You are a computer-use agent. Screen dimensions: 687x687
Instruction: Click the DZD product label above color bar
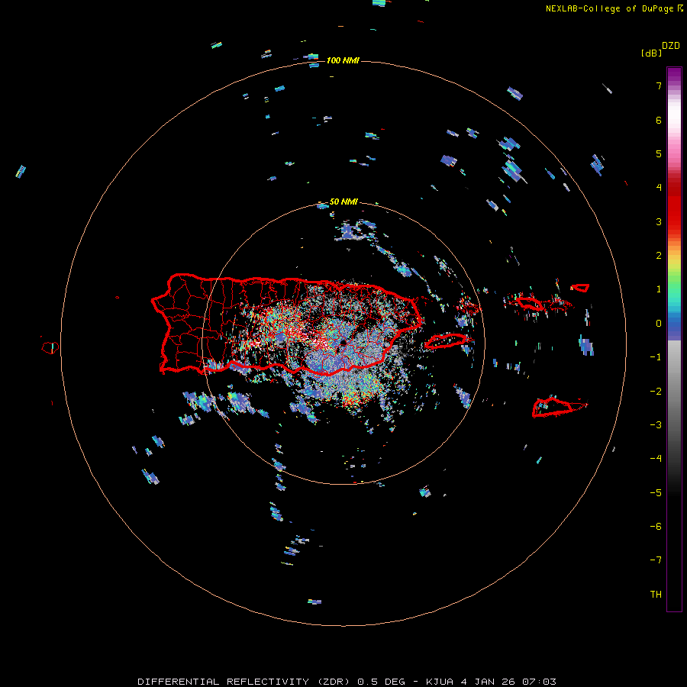(x=671, y=46)
